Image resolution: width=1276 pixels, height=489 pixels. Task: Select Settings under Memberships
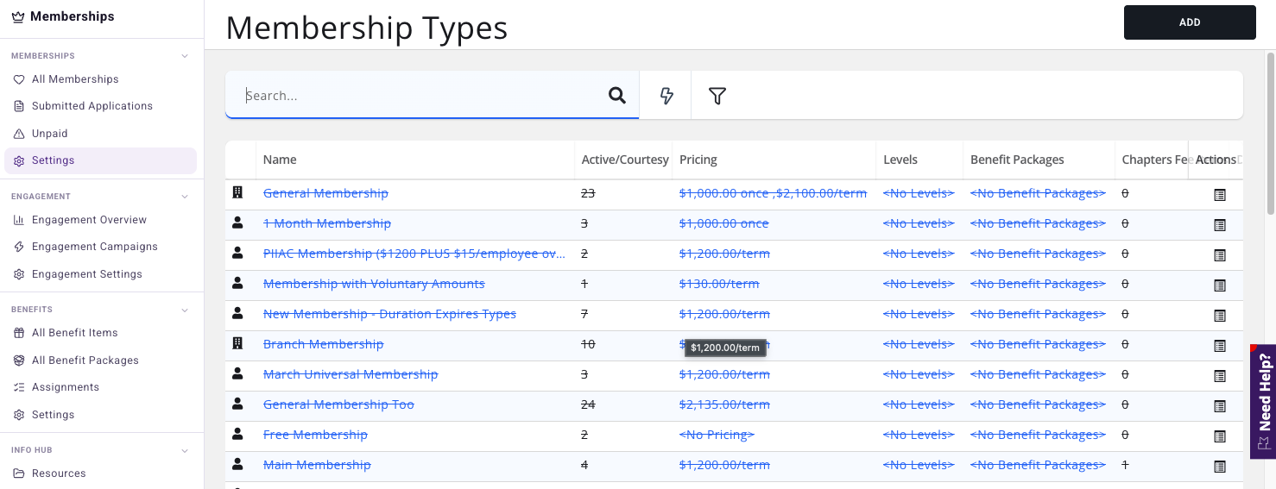(x=101, y=160)
